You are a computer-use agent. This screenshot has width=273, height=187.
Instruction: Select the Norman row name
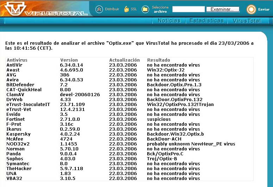(15, 149)
